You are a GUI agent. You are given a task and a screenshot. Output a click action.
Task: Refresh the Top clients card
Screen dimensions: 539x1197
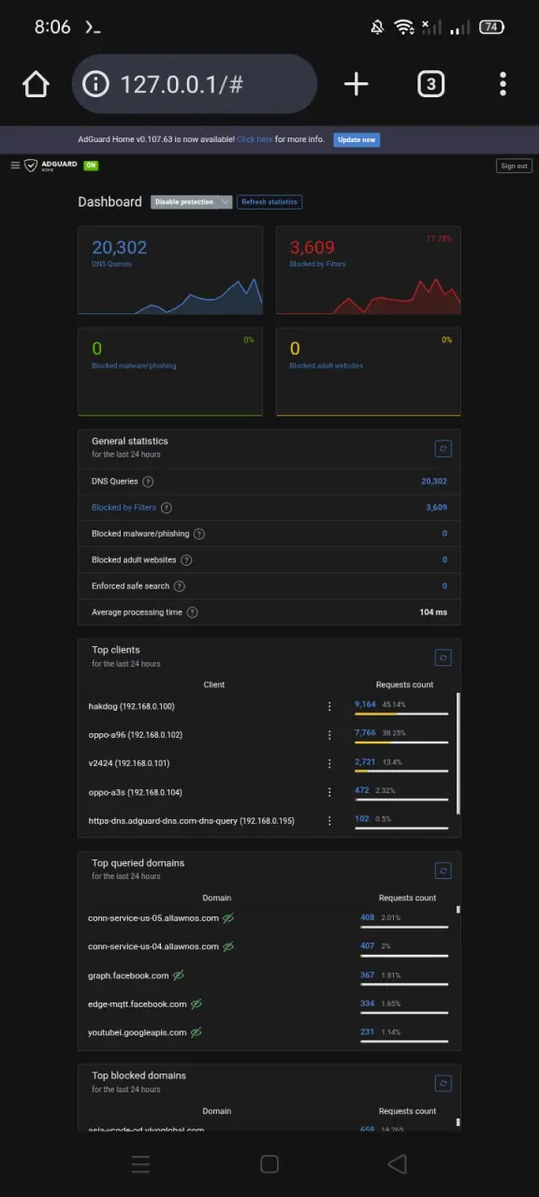(x=444, y=657)
